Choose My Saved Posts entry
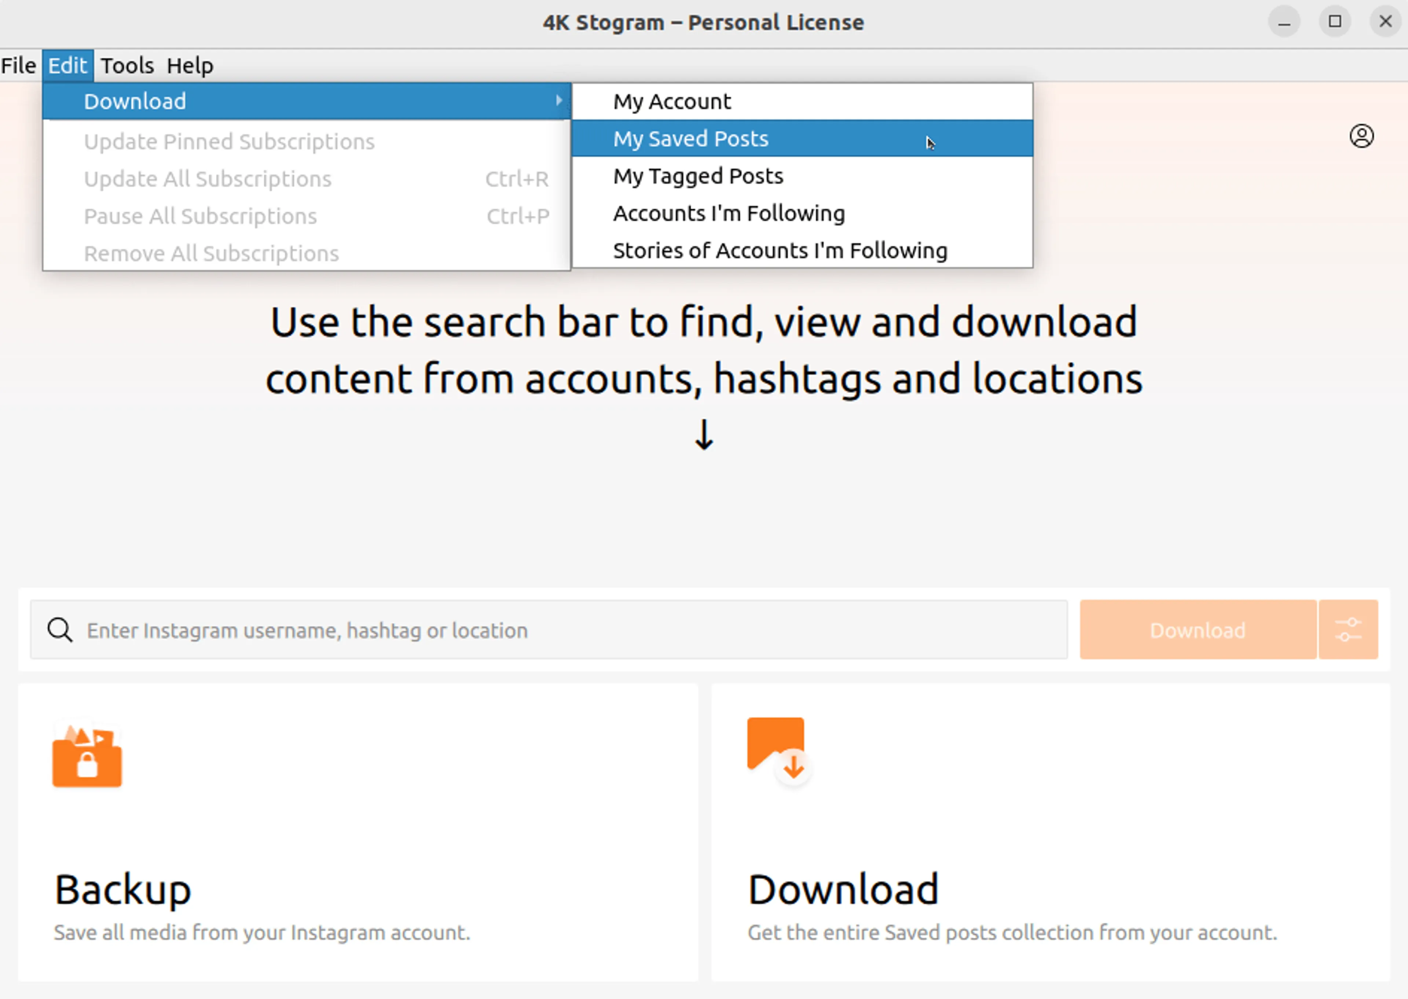 690,139
